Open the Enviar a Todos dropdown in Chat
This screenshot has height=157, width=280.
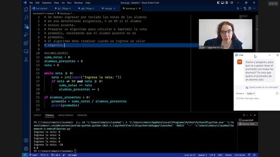[251, 93]
